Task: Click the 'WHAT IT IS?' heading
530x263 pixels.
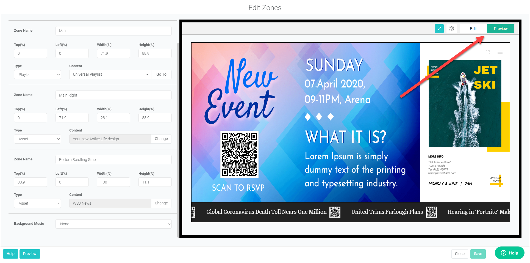Action: tap(346, 137)
